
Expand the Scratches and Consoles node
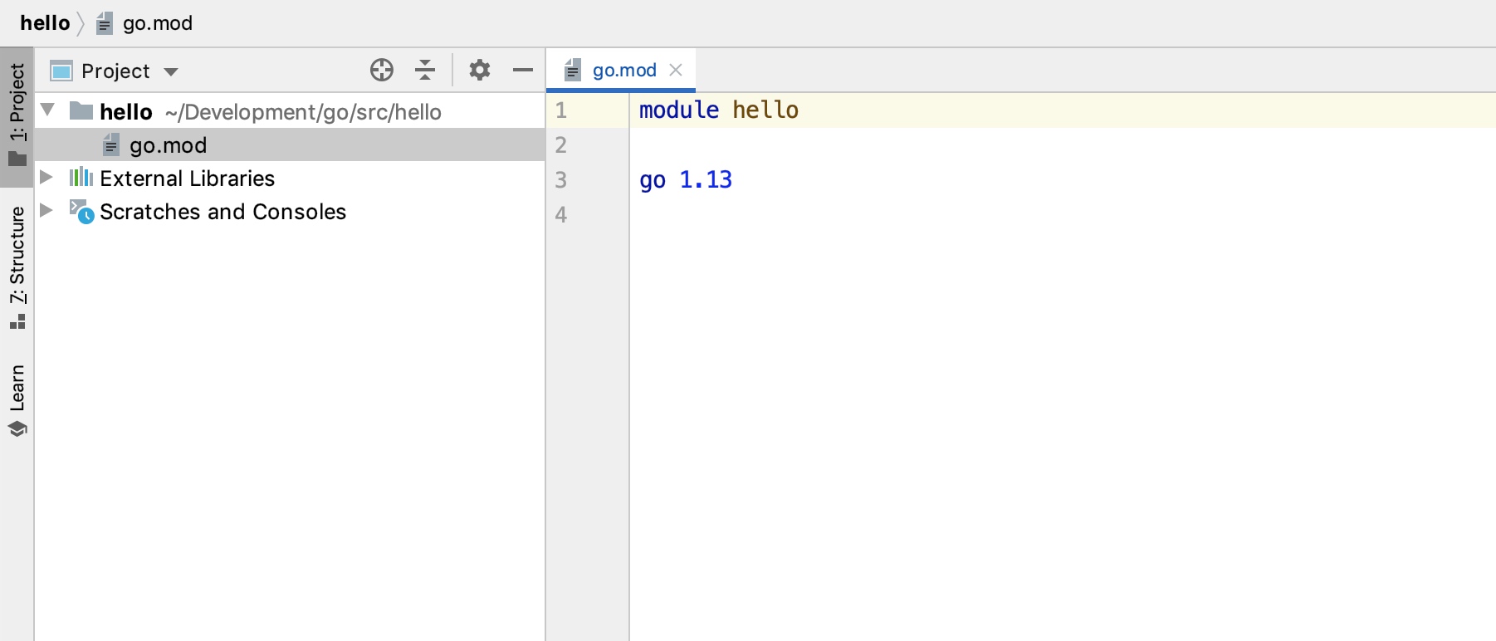pyautogui.click(x=46, y=210)
